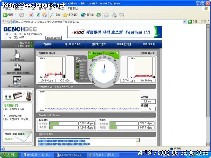This screenshot has height=158, width=211.
Task: Switch to the first IE window taskbar item
Action: pyautogui.click(x=37, y=155)
